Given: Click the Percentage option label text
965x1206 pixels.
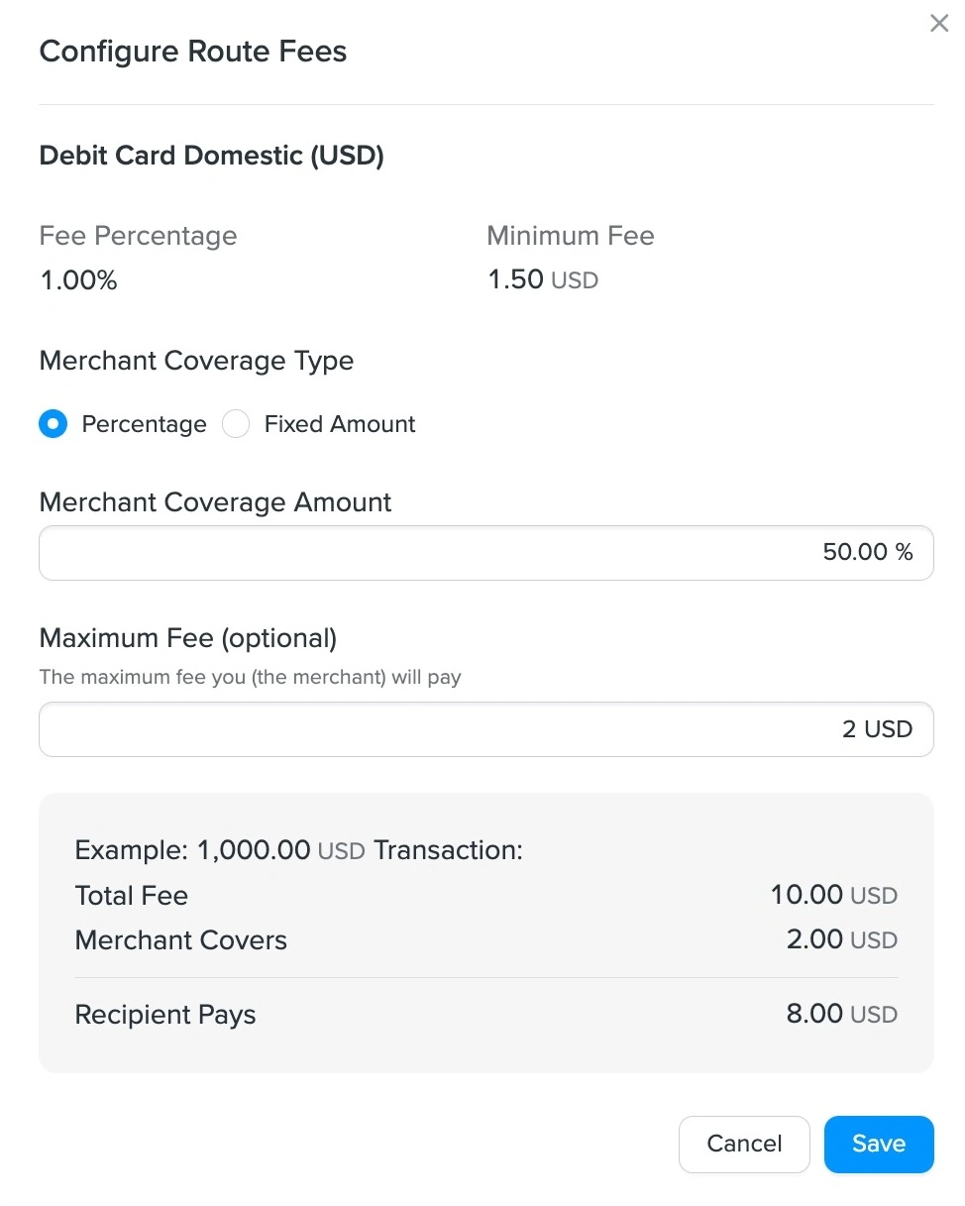Looking at the screenshot, I should [145, 424].
